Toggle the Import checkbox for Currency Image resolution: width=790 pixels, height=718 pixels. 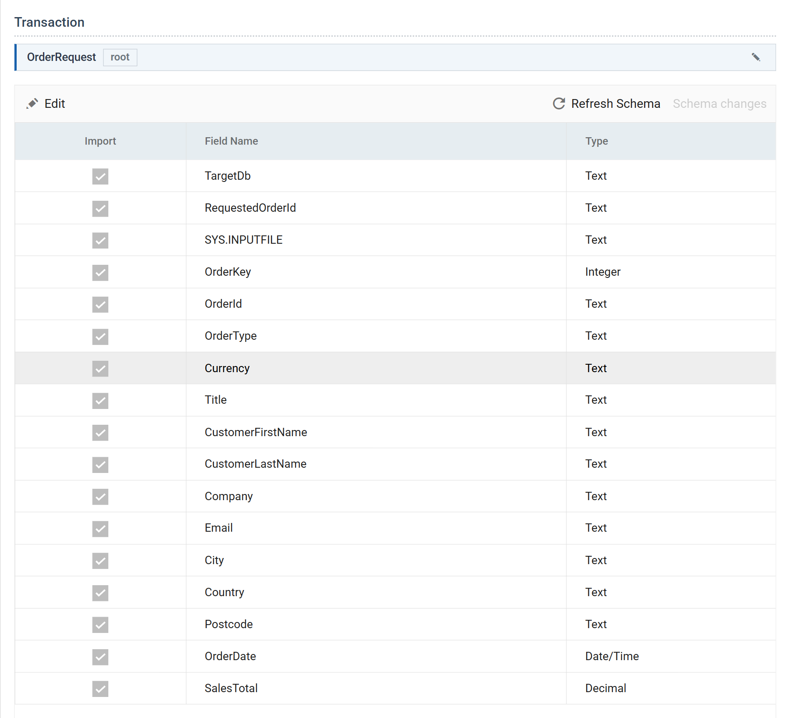coord(100,368)
